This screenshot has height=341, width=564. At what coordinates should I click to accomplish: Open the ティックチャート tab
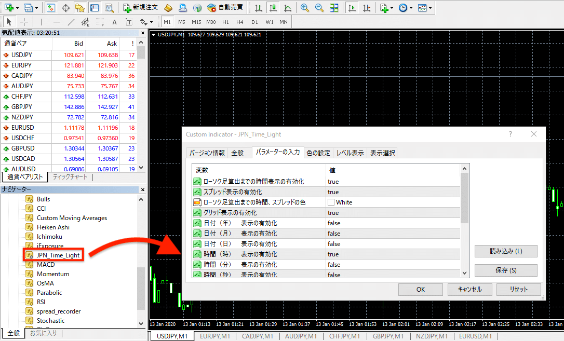pyautogui.click(x=70, y=177)
